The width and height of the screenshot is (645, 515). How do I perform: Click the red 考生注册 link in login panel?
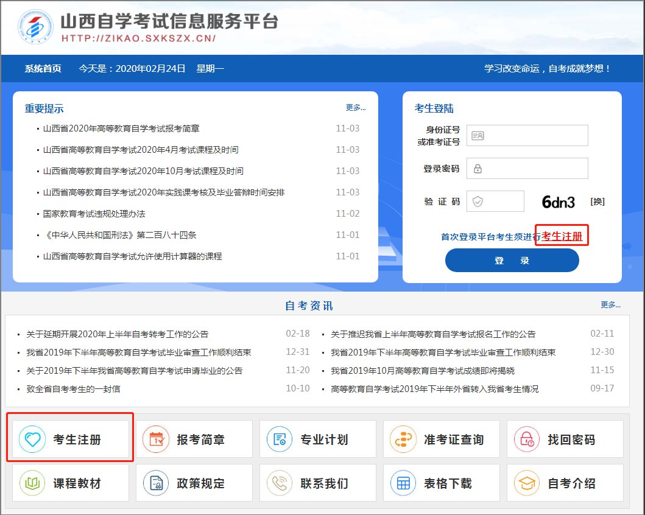tap(562, 236)
